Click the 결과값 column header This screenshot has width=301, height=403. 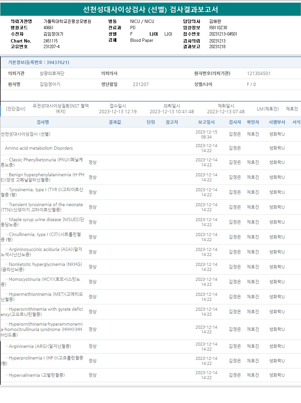(115, 122)
